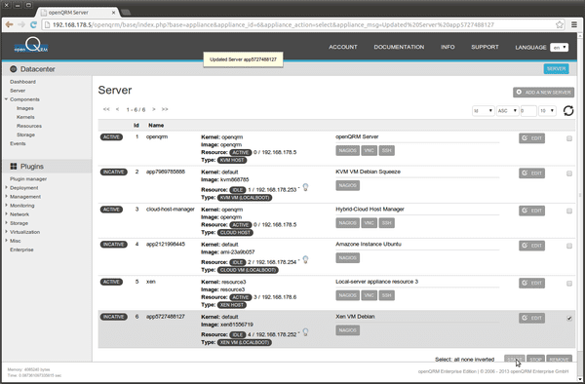Screen dimensions: 585x384
Task: Bookmark this page with the star
Action: click(x=560, y=24)
